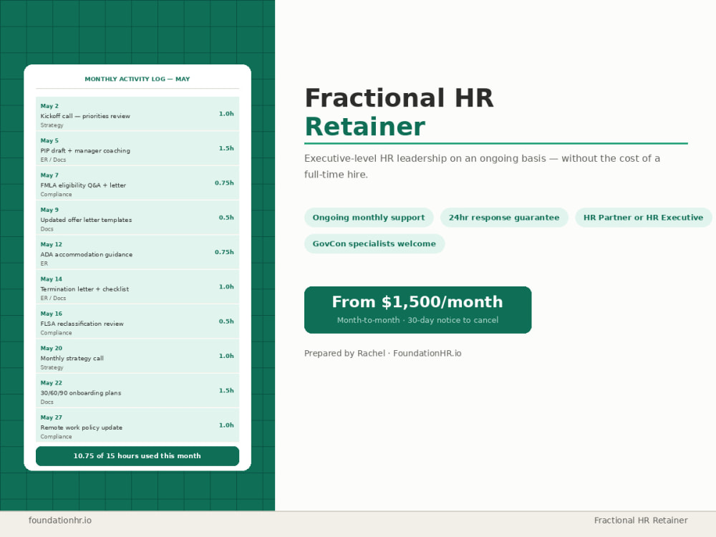The height and width of the screenshot is (537, 716).
Task: Click the May 5 date label
Action: (x=49, y=140)
